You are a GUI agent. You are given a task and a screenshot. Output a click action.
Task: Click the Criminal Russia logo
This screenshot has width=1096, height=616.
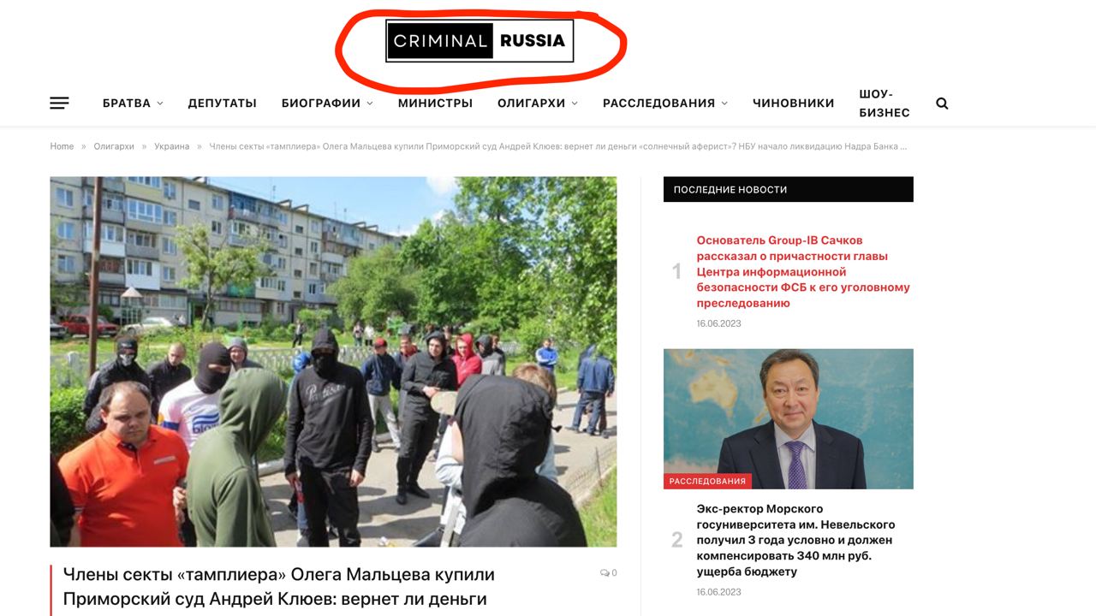479,41
